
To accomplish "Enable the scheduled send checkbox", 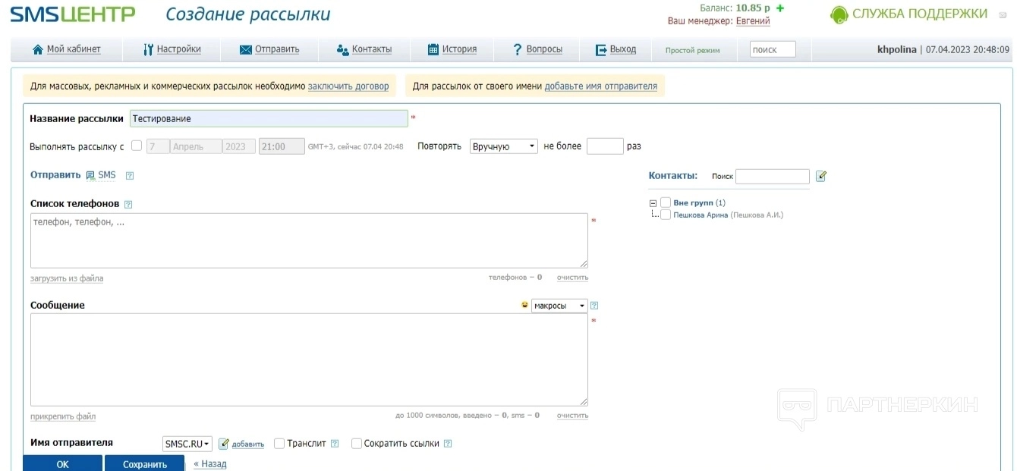I will tap(137, 146).
